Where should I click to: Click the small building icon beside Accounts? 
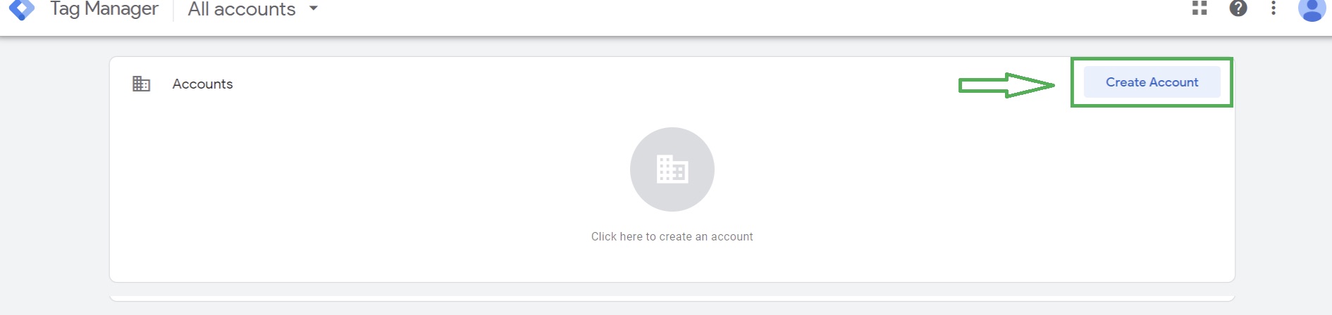click(141, 84)
